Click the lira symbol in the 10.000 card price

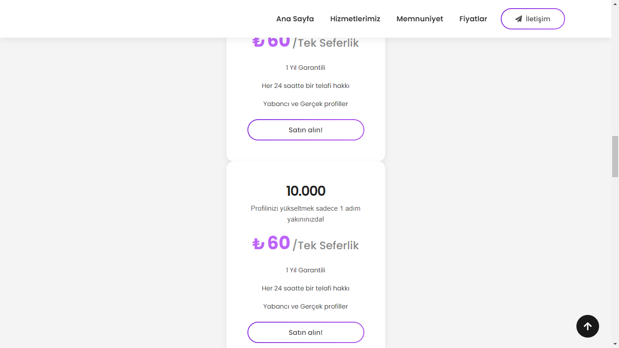pyautogui.click(x=258, y=244)
